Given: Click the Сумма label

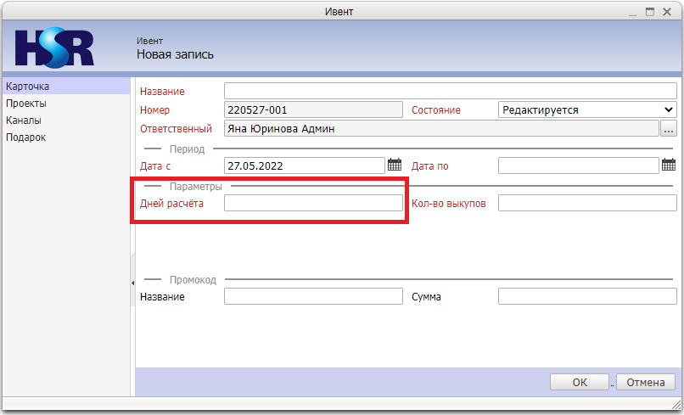Looking at the screenshot, I should [426, 297].
